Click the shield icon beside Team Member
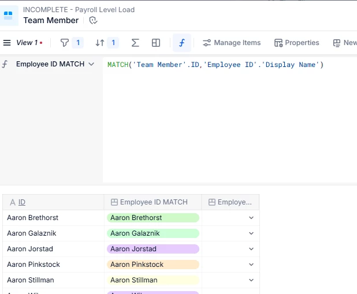This screenshot has height=294, width=357. [x=93, y=20]
